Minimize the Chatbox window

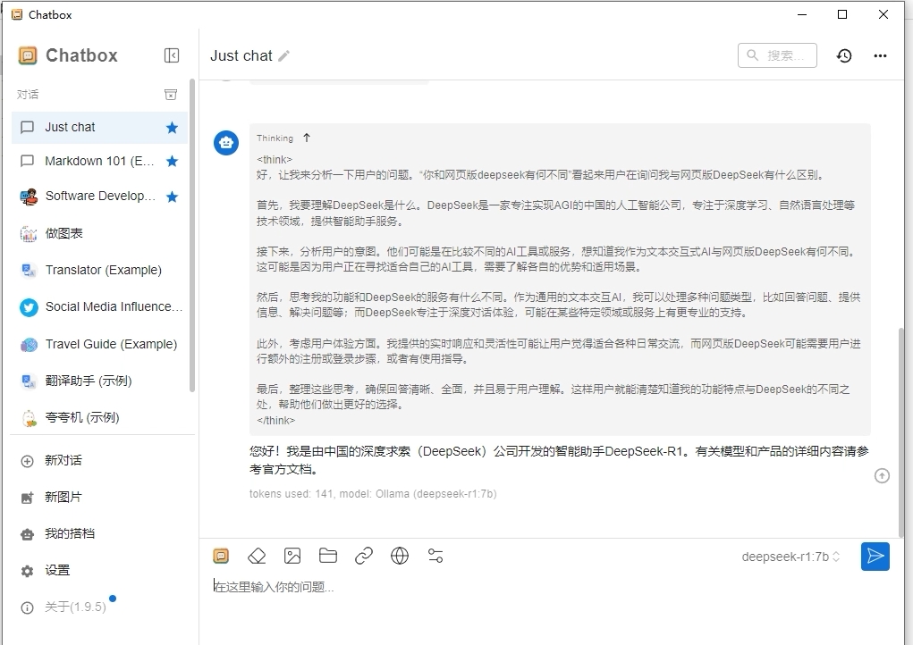802,14
